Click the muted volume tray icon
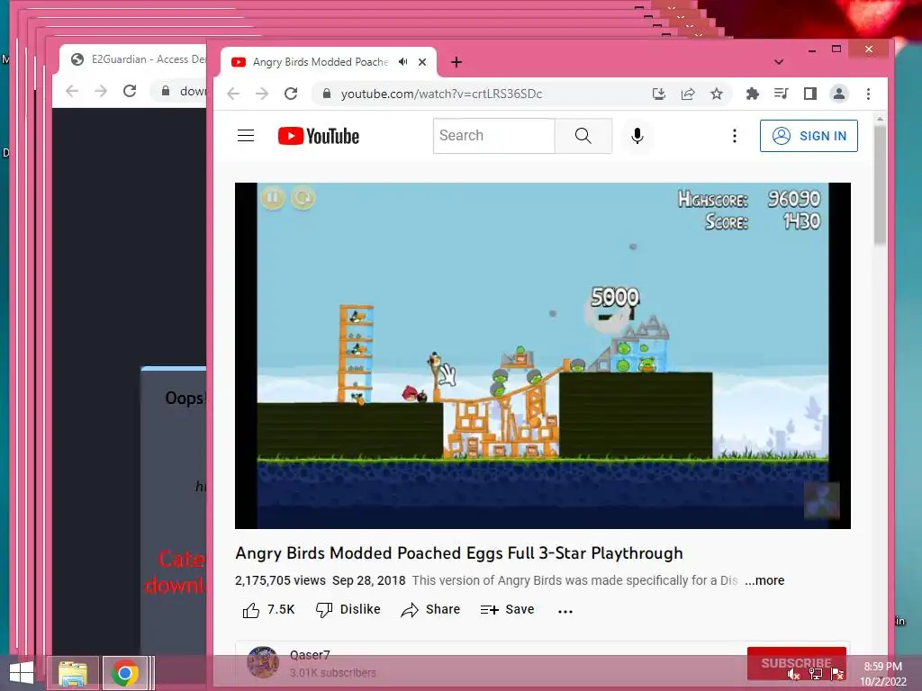The width and height of the screenshot is (922, 691). point(793,674)
